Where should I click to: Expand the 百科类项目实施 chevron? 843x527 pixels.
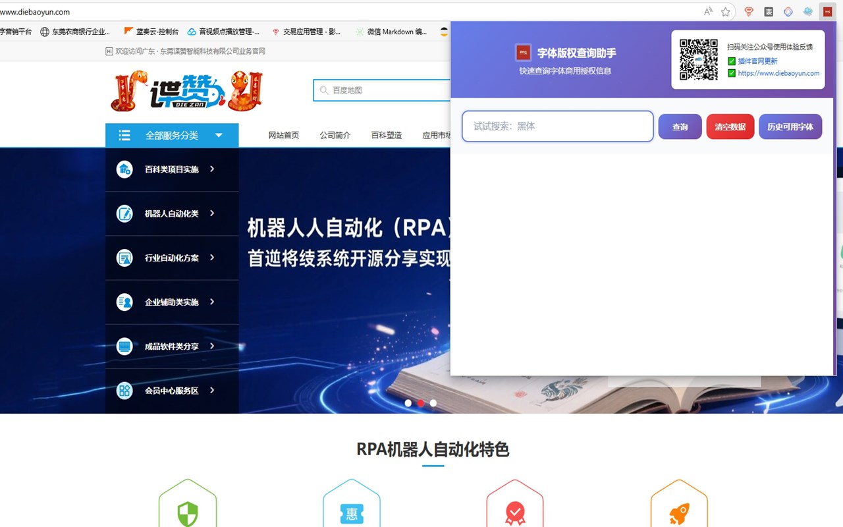211,169
